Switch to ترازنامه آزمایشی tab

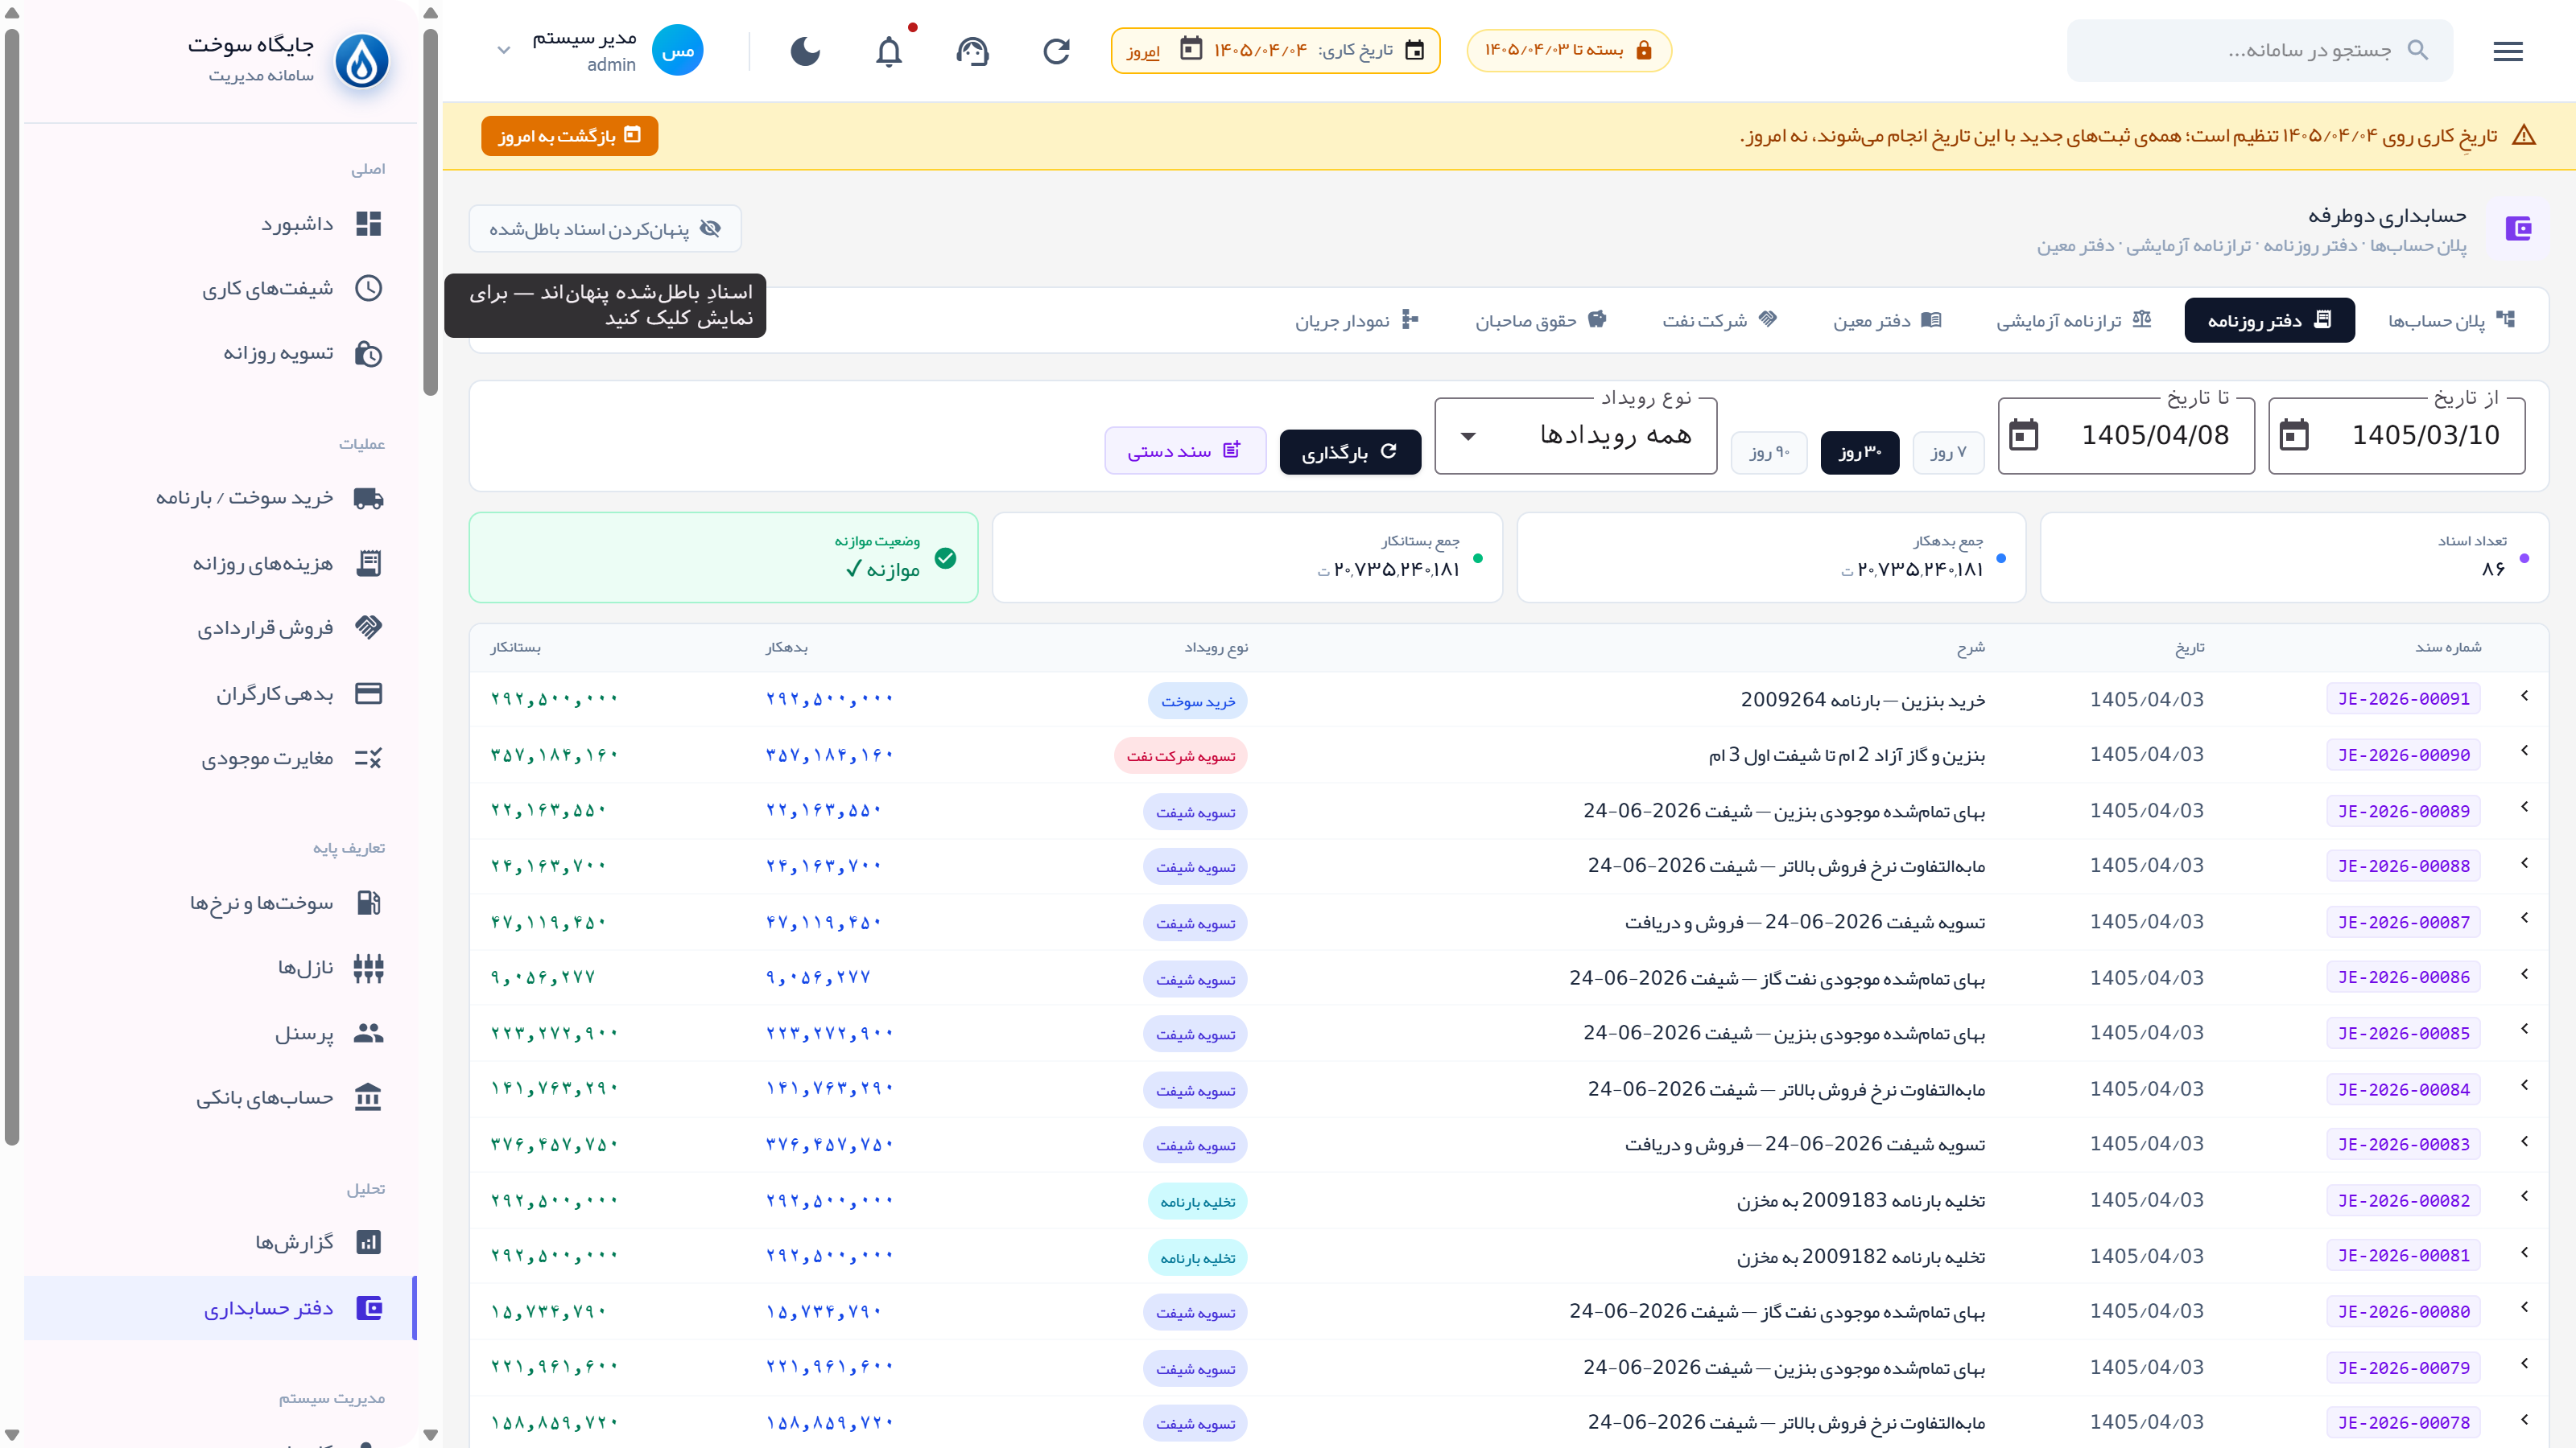pos(2073,320)
